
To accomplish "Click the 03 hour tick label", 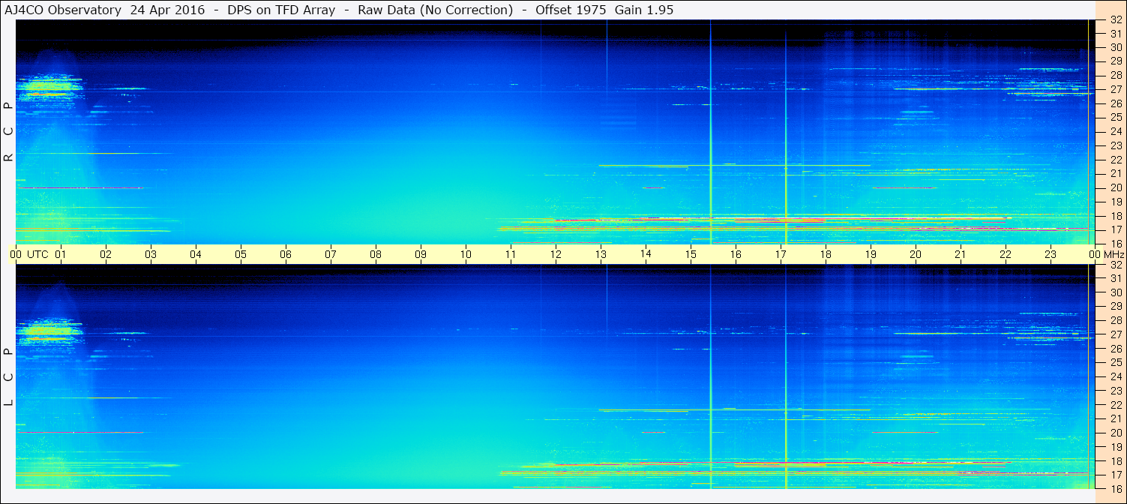I will 151,254.
